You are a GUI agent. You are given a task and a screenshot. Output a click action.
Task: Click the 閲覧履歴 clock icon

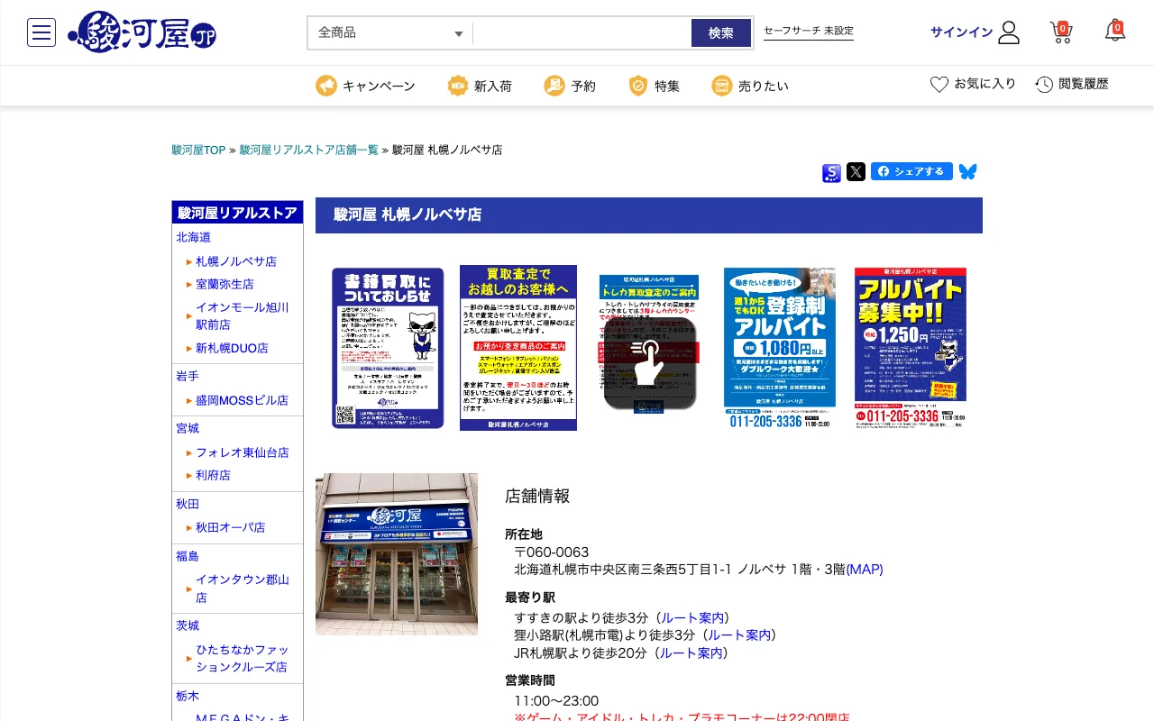coord(1044,85)
